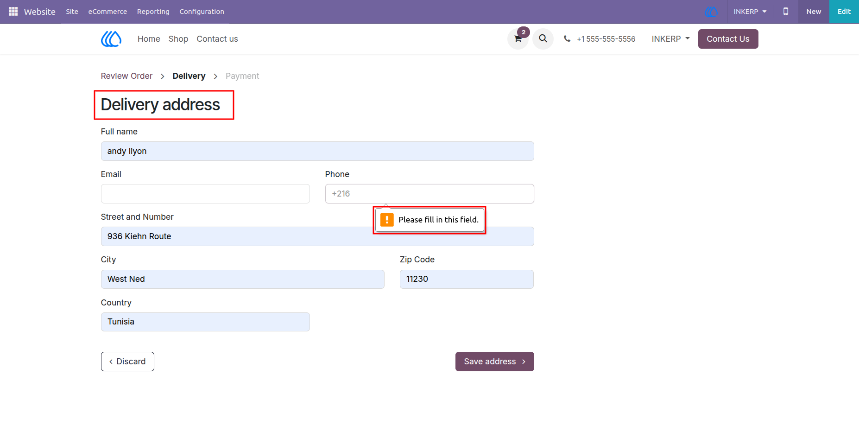Click New in the top bar
Viewport: 859px width, 432px height.
tap(813, 12)
